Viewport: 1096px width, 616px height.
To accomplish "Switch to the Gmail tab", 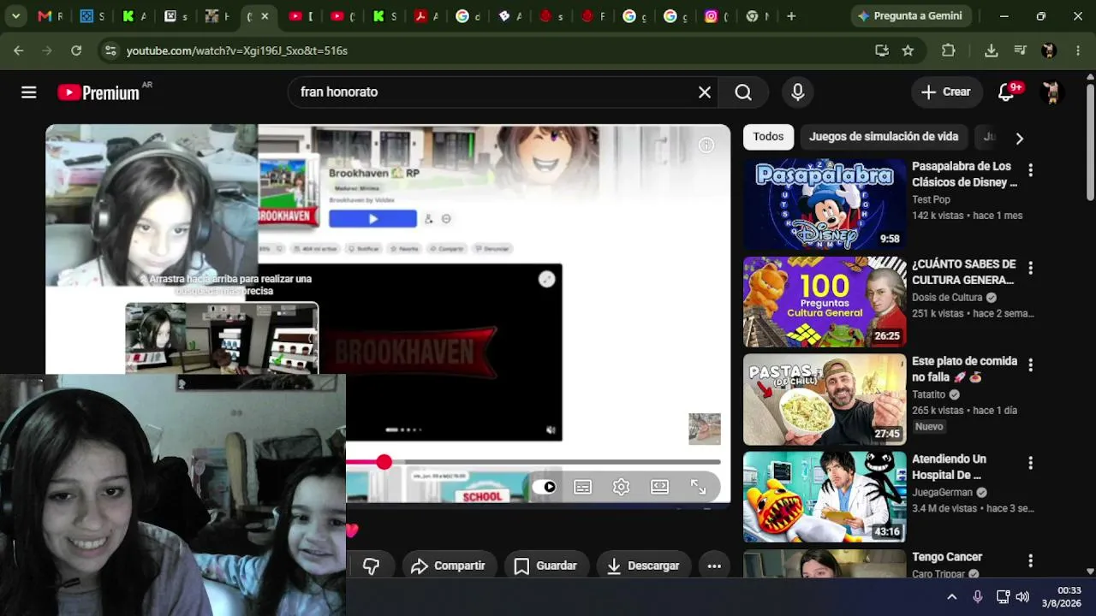I will [x=50, y=16].
